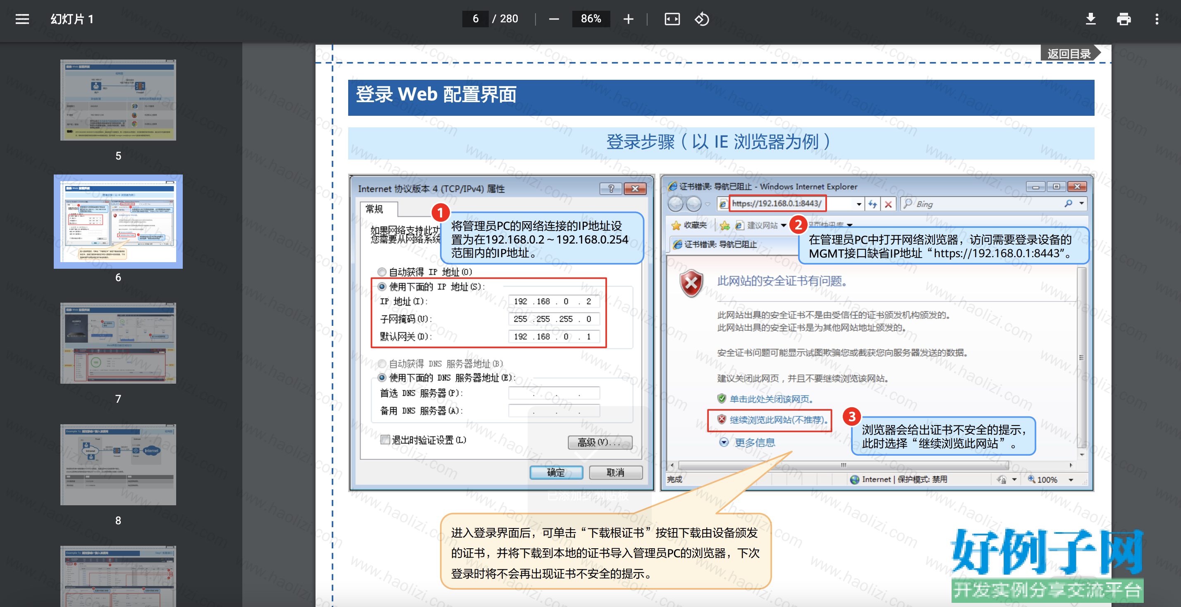Select 使用下面的 IP 地址 radio button

382,287
